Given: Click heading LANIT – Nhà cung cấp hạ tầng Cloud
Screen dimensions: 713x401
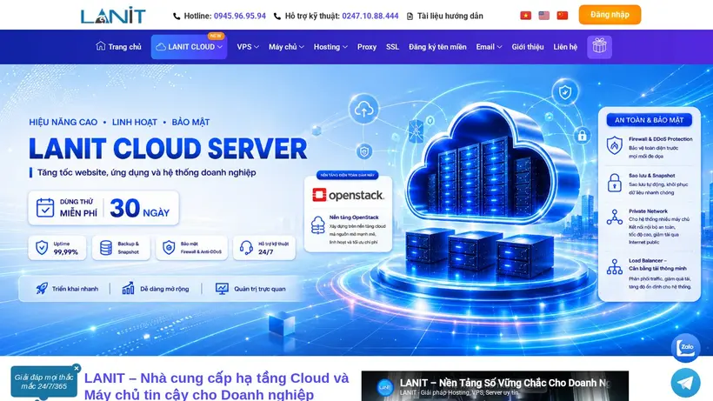Looking at the screenshot, I should [217, 386].
